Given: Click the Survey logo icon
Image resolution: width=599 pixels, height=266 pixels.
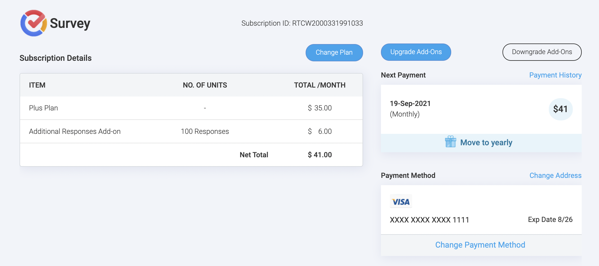Looking at the screenshot, I should coord(33,23).
